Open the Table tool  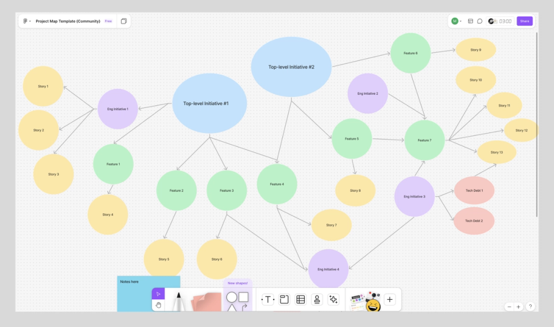300,299
